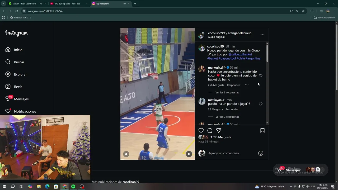The height and width of the screenshot is (190, 338).
Task: Open Buscar search icon
Action: click(x=8, y=62)
